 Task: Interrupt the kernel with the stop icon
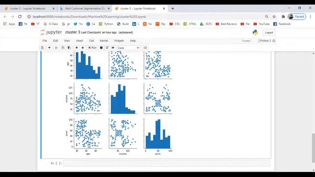pos(101,48)
